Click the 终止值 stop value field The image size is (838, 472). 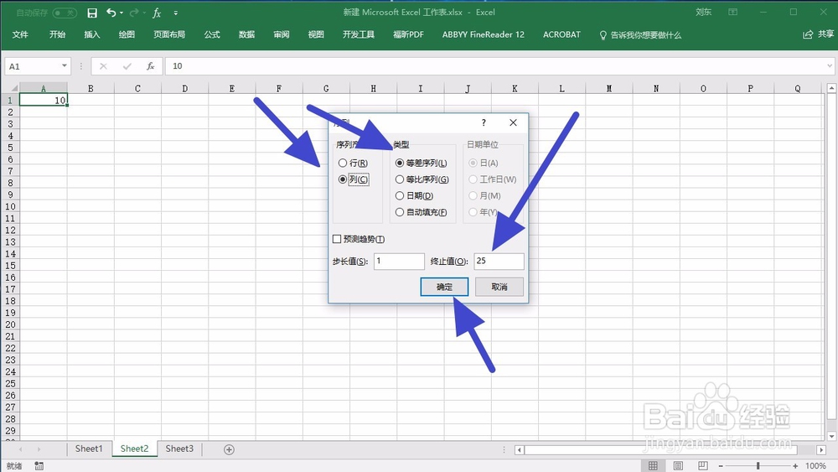[x=499, y=262]
